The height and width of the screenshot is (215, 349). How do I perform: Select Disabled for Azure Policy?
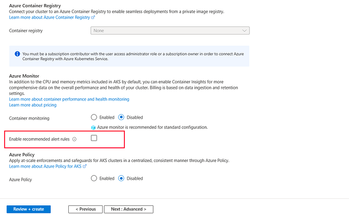pos(121,178)
